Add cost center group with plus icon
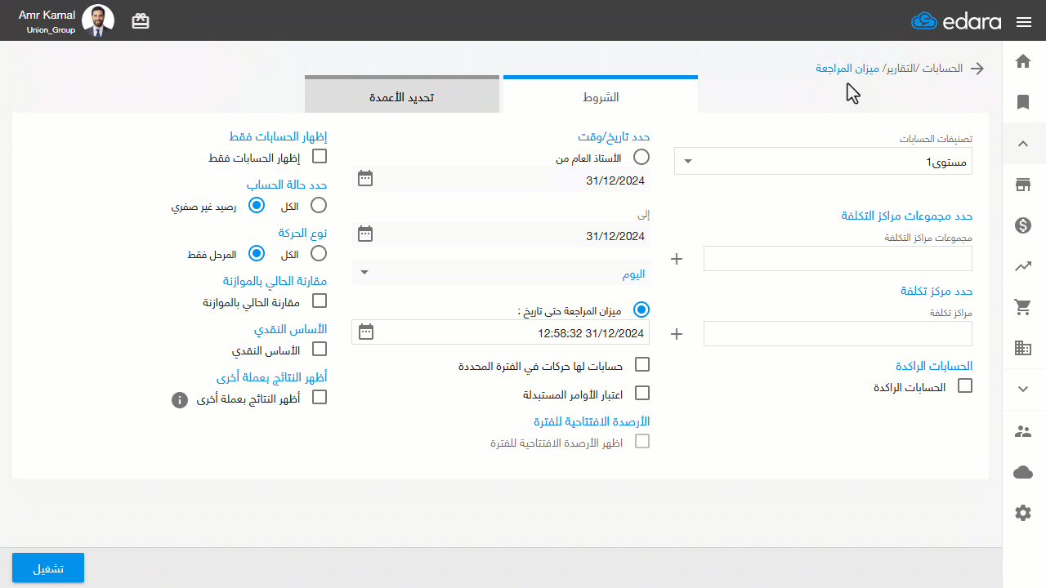 tap(677, 259)
